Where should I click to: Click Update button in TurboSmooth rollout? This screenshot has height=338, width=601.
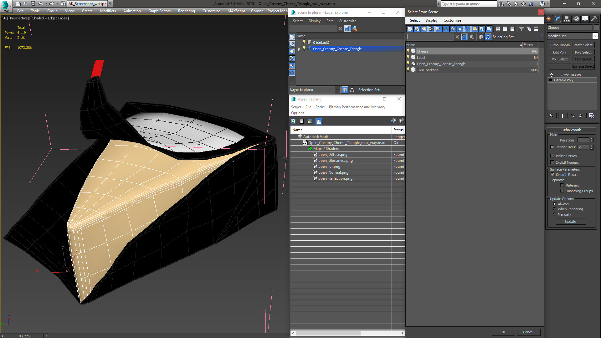point(570,222)
